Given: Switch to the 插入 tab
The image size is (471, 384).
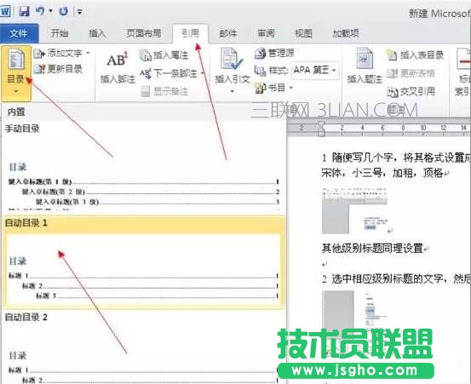Looking at the screenshot, I should point(97,33).
